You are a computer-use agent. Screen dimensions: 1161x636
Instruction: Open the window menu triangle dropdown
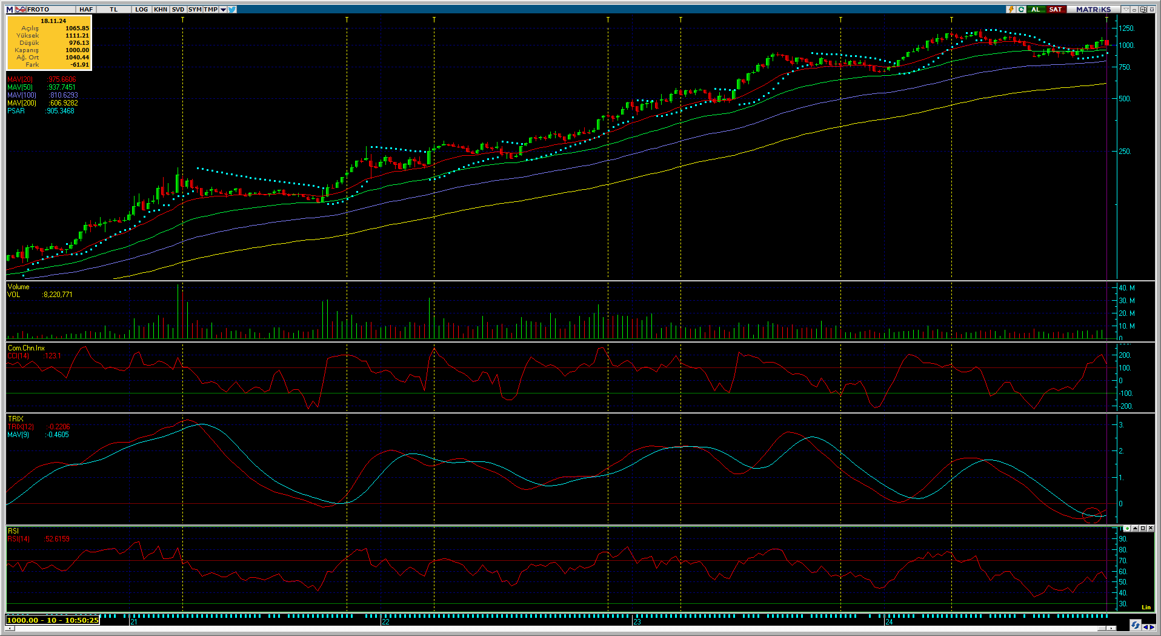point(1126,9)
